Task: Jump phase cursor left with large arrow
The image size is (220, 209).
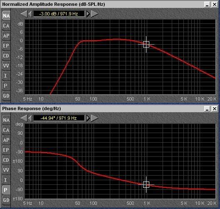Action: tap(24, 118)
